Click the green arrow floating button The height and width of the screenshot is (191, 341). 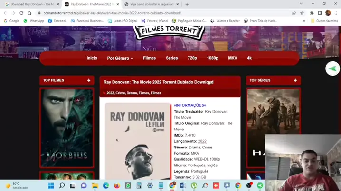pyautogui.click(x=332, y=69)
